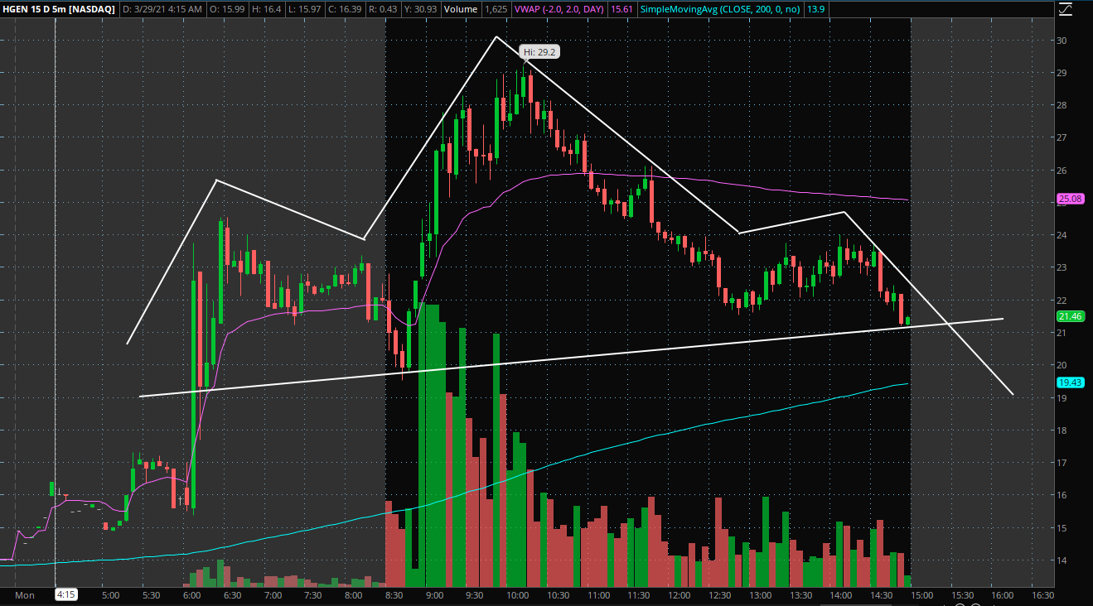Click the 14:30 label on the time axis
Screen dimensions: 1093x606
tap(881, 594)
